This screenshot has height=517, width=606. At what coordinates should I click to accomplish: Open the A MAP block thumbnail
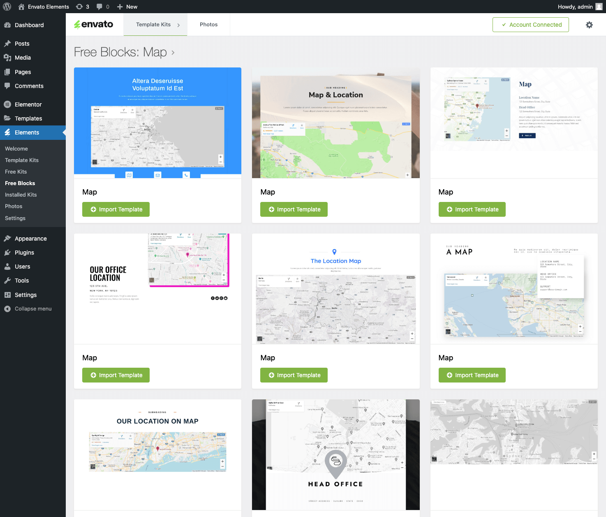pyautogui.click(x=514, y=289)
